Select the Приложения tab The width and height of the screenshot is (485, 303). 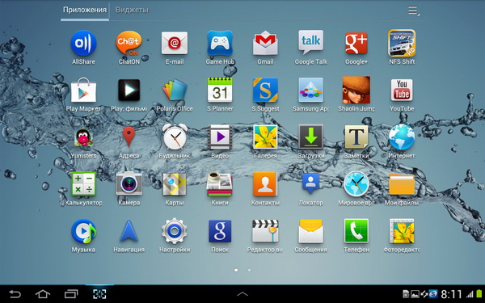point(85,11)
